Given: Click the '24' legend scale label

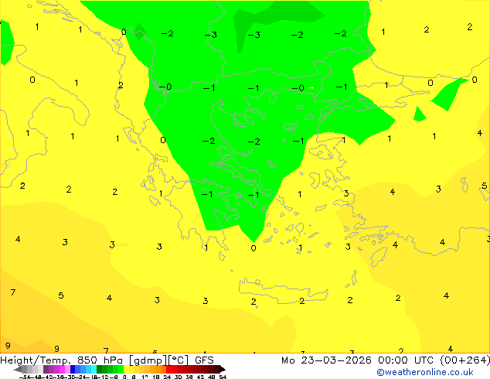Looking at the screenshot, I should pyautogui.click(x=167, y=377).
